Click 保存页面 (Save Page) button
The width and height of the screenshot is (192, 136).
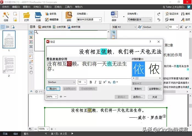pos(74,27)
